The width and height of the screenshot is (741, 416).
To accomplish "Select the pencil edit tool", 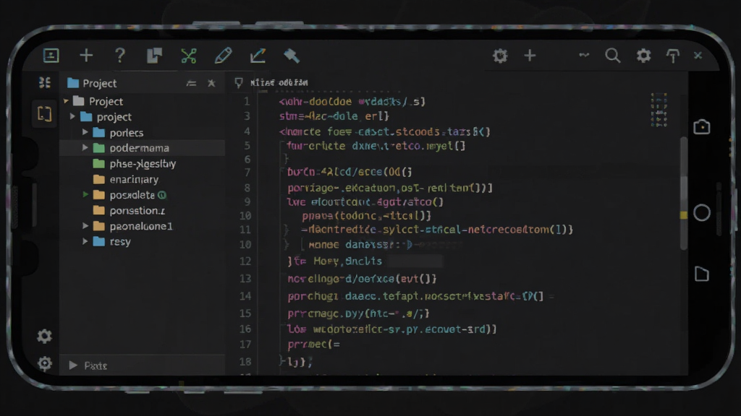I will (223, 56).
